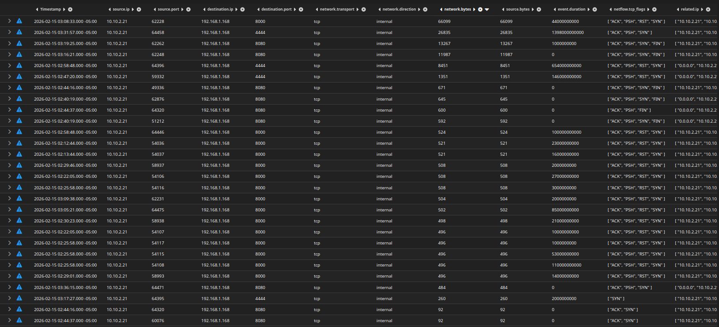Expand the event row with source port 64471
The width and height of the screenshot is (719, 327).
[9, 287]
